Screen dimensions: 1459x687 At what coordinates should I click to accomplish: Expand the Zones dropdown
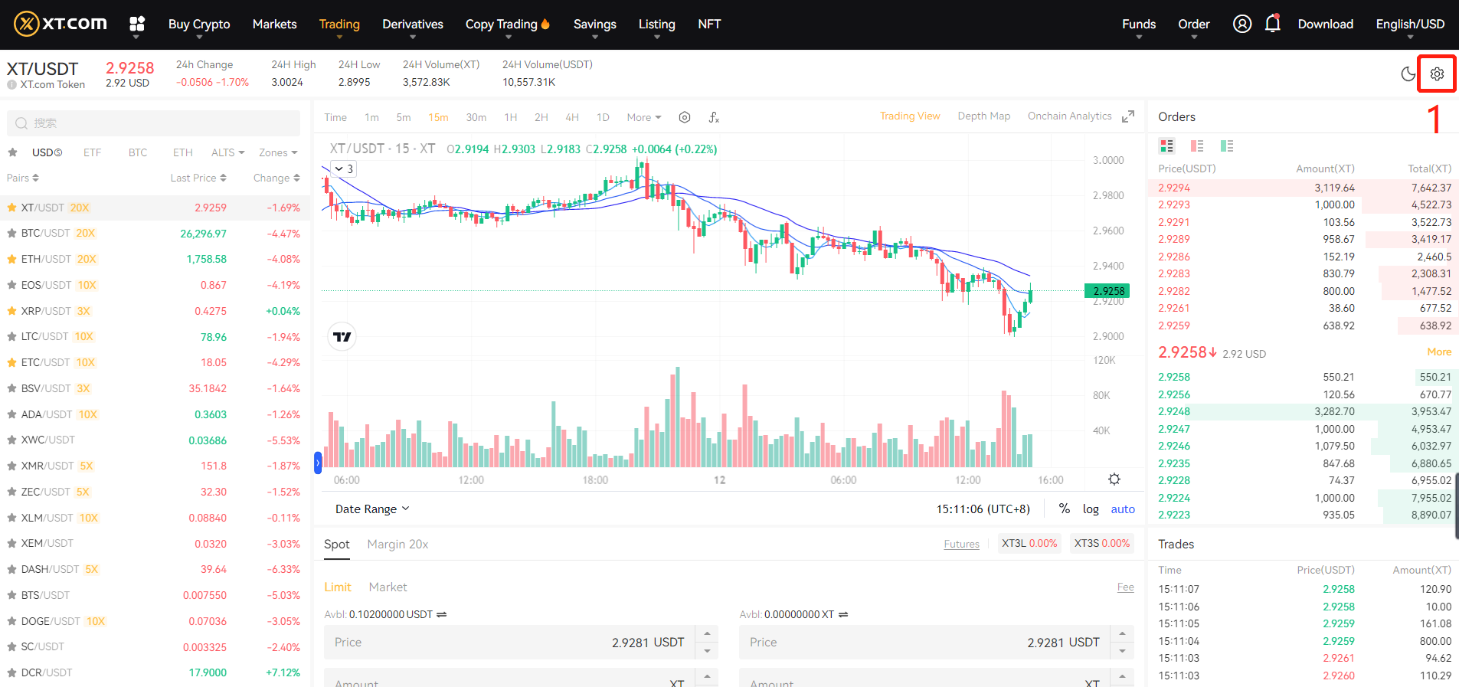click(278, 152)
